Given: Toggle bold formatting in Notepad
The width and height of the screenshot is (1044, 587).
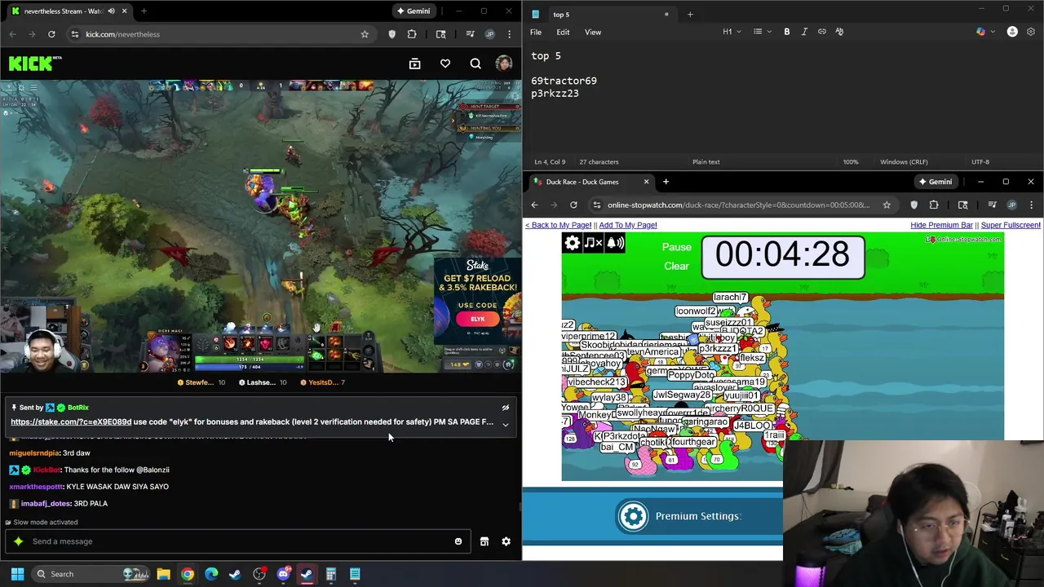Looking at the screenshot, I should [x=787, y=32].
